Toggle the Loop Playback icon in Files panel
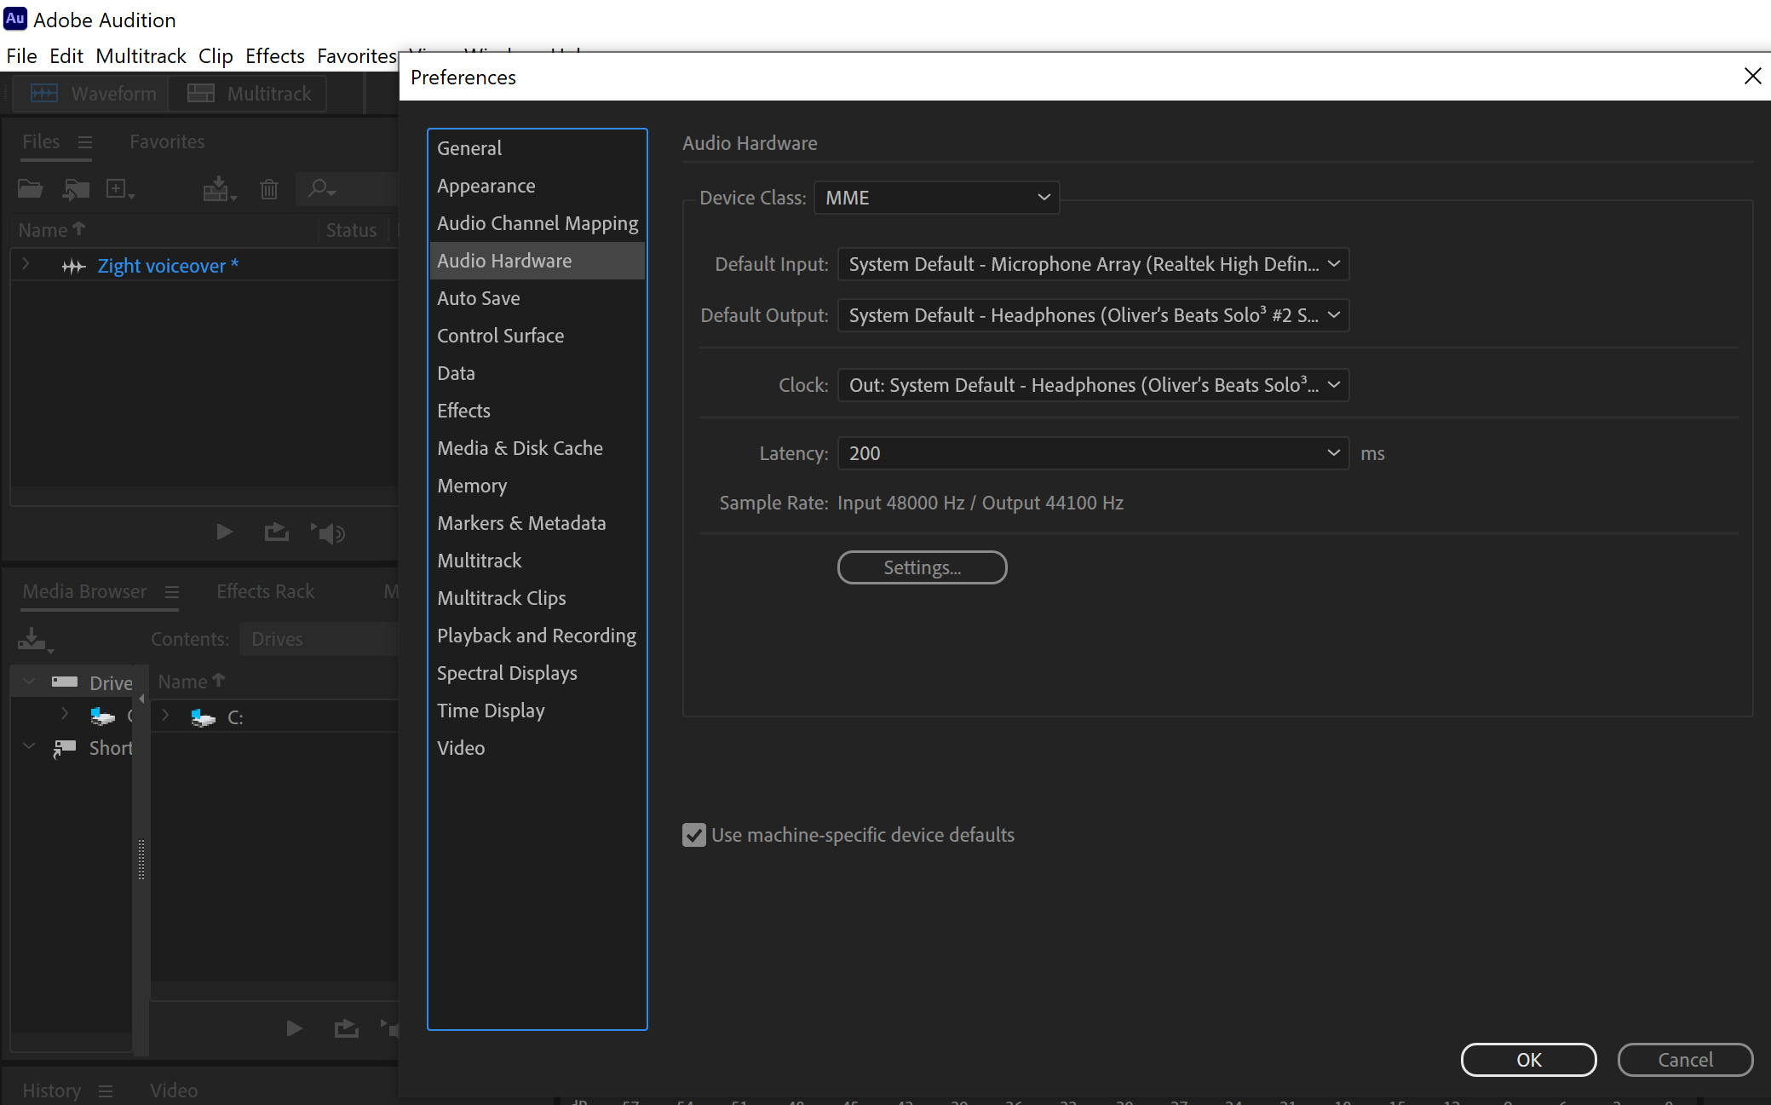Screen dimensions: 1771x1105 [x=276, y=532]
